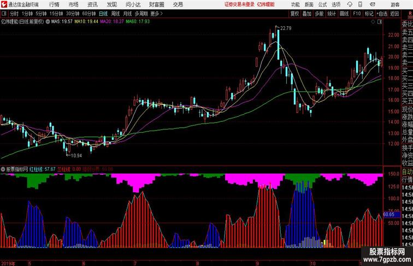Open the 公式 menu
This screenshot has width=413, height=266.
pyautogui.click(x=322, y=4)
